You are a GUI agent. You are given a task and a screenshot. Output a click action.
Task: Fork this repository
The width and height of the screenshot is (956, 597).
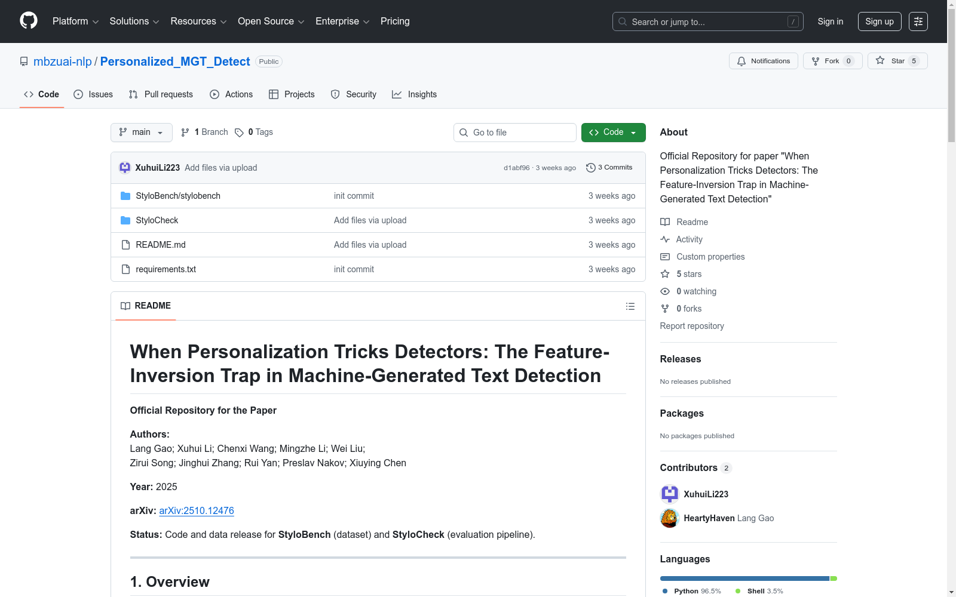pyautogui.click(x=833, y=61)
